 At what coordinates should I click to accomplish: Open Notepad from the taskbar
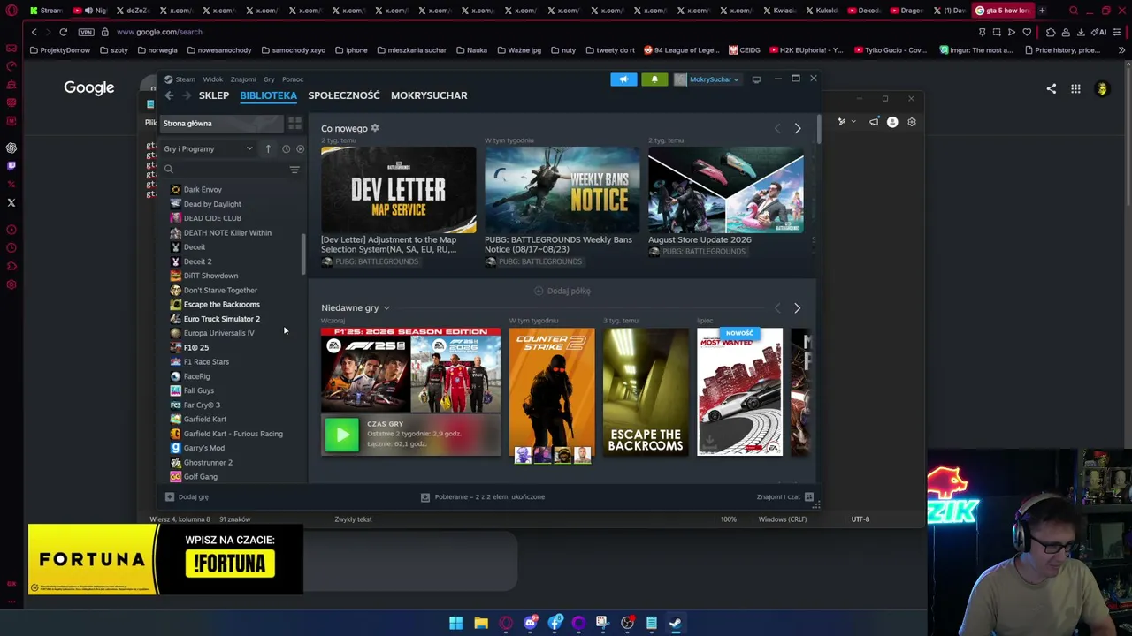[651, 623]
